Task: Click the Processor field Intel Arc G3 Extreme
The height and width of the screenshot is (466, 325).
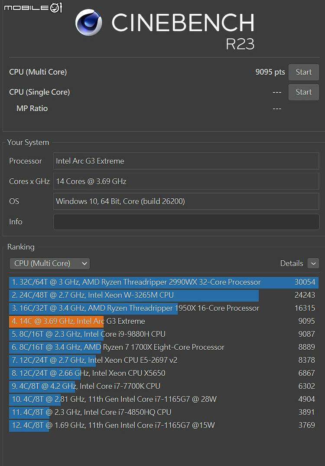Action: coord(186,161)
